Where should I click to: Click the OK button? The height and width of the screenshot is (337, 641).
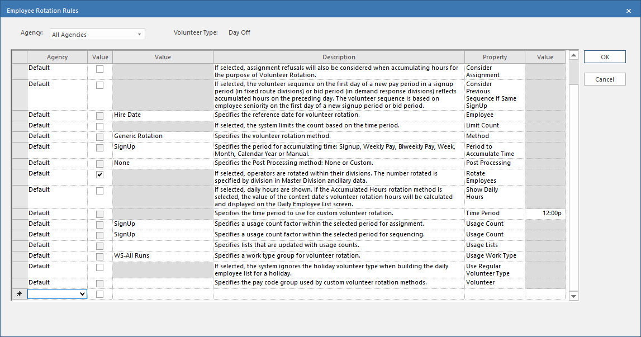coord(605,57)
